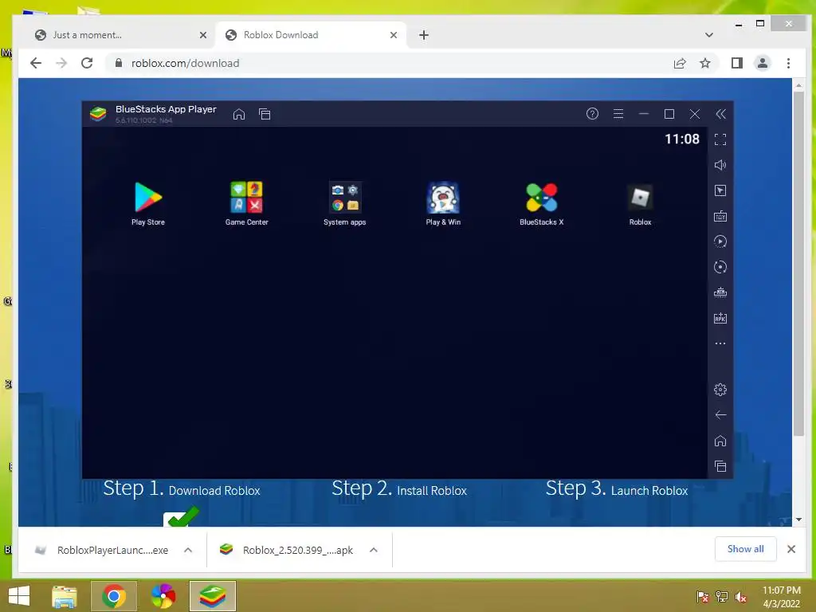Click the sync operations icon in sidebar

click(x=720, y=241)
